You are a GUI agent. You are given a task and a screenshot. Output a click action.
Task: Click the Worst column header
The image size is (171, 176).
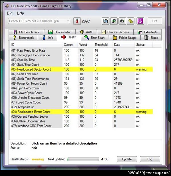(85, 45)
